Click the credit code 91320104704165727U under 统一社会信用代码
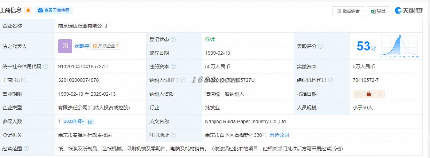 [83, 66]
